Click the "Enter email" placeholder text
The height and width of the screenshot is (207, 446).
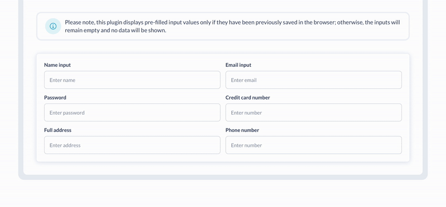point(244,80)
